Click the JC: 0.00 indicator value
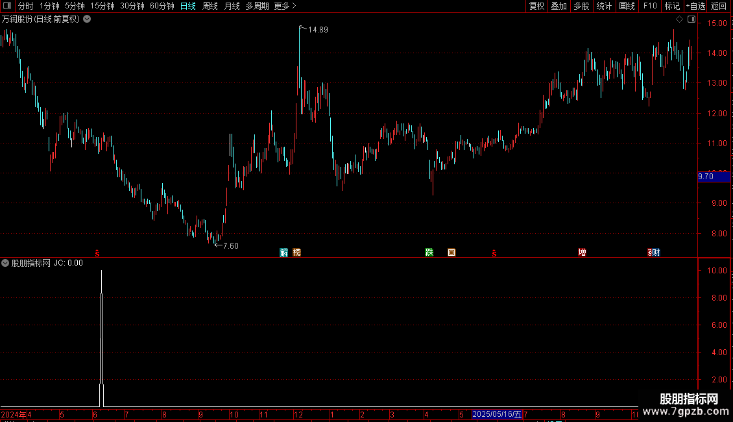Viewport: 733px width, 422px height. [x=68, y=263]
